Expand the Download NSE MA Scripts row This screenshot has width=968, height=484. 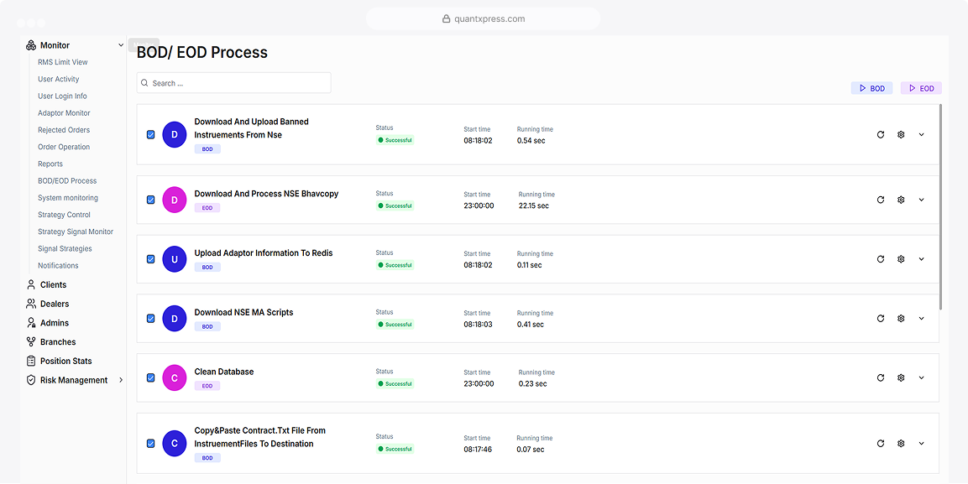(x=922, y=319)
